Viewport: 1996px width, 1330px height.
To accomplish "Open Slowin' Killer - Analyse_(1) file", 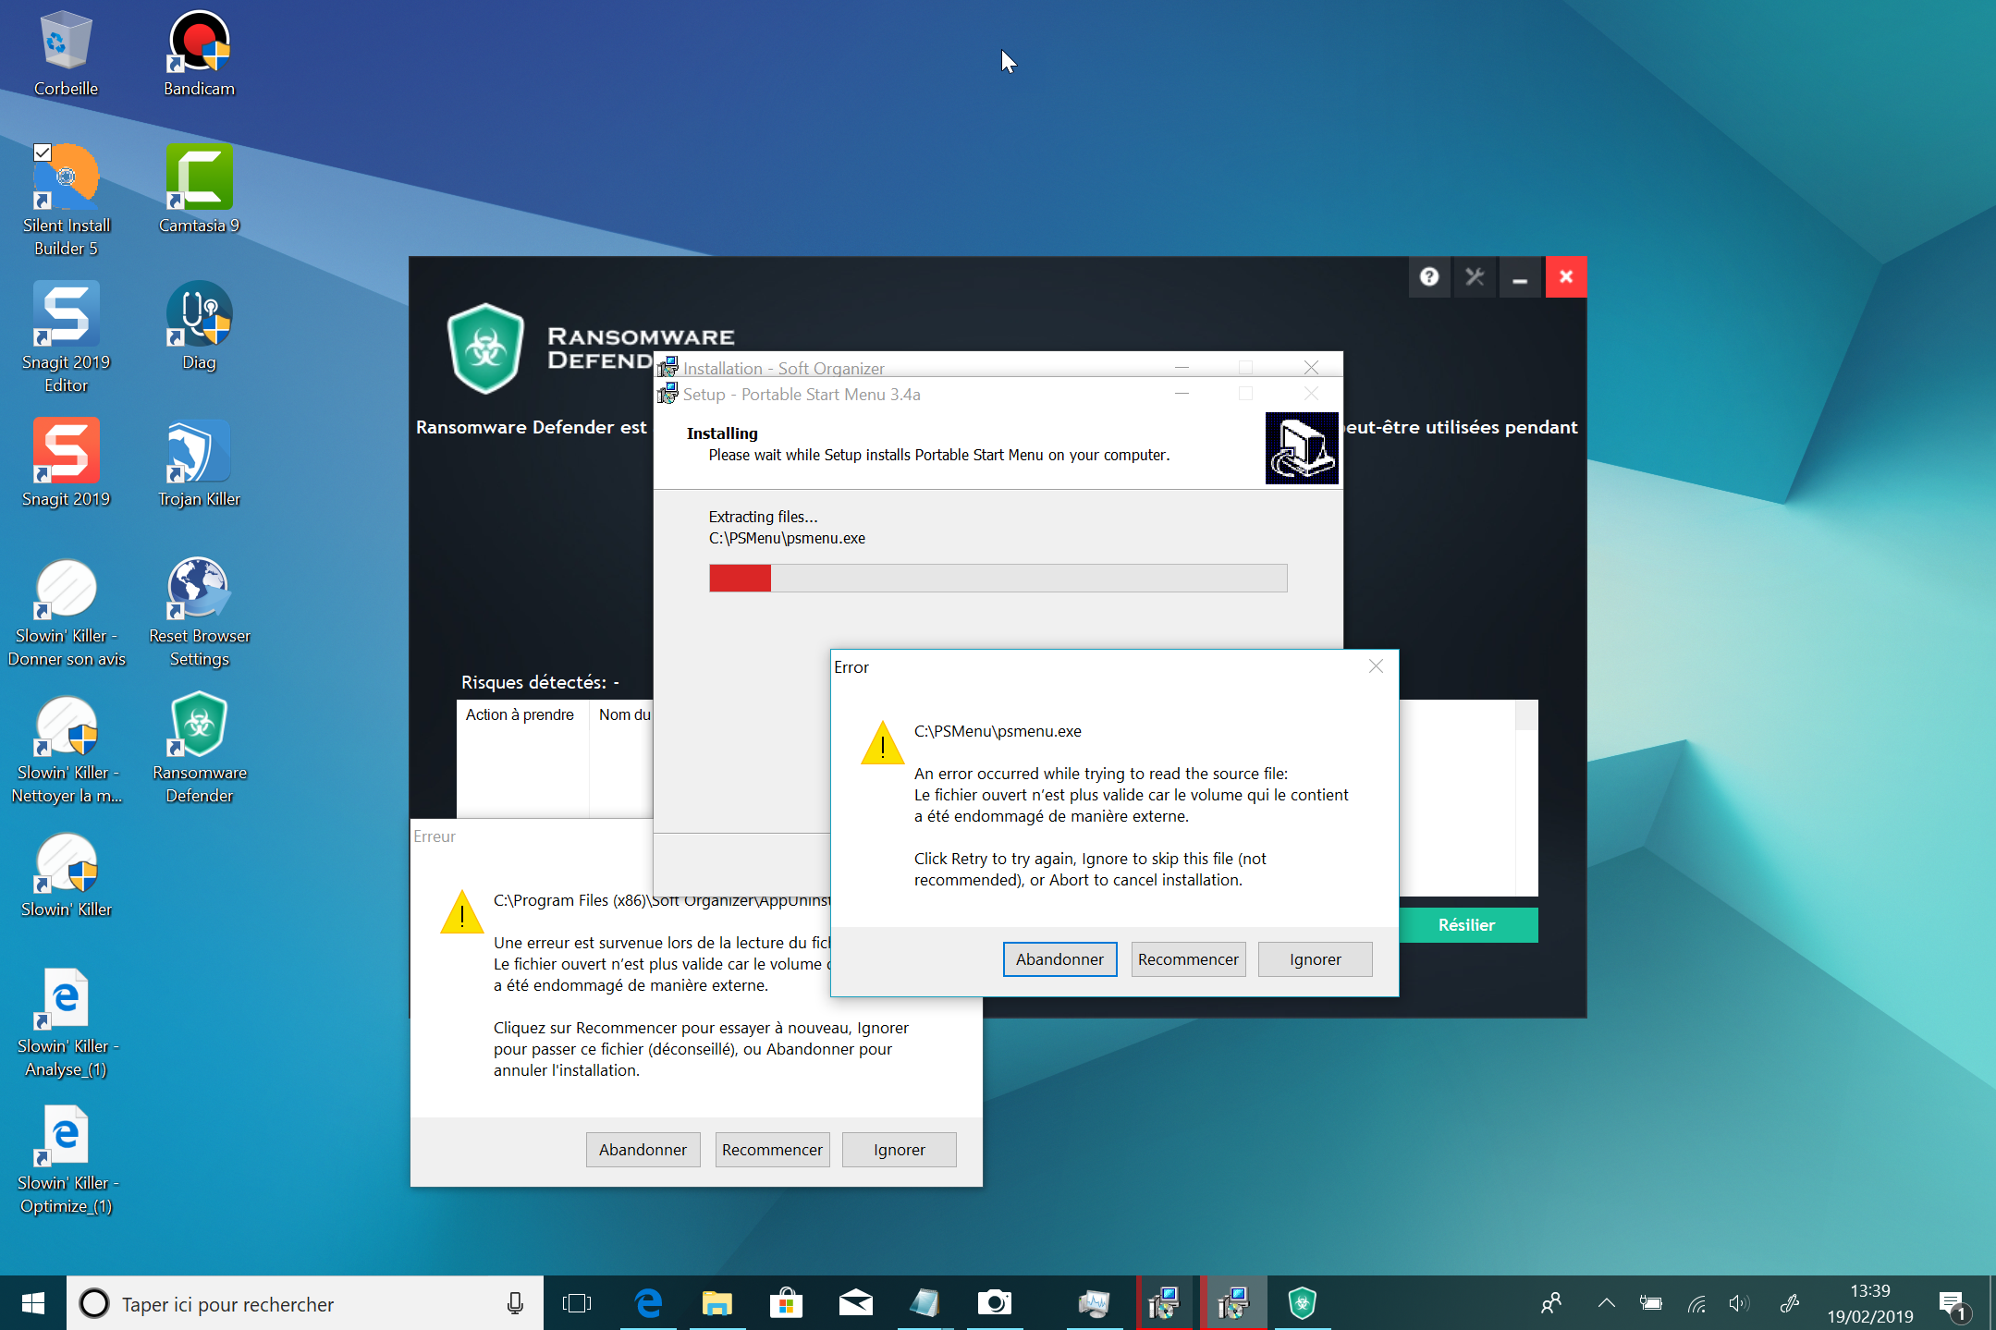I will [66, 1021].
